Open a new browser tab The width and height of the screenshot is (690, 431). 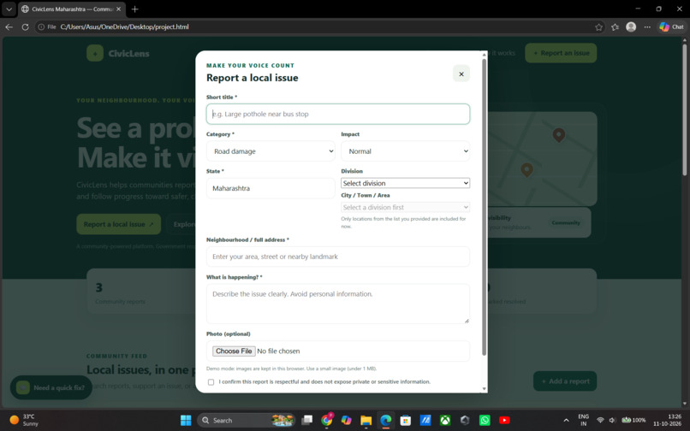(x=134, y=9)
